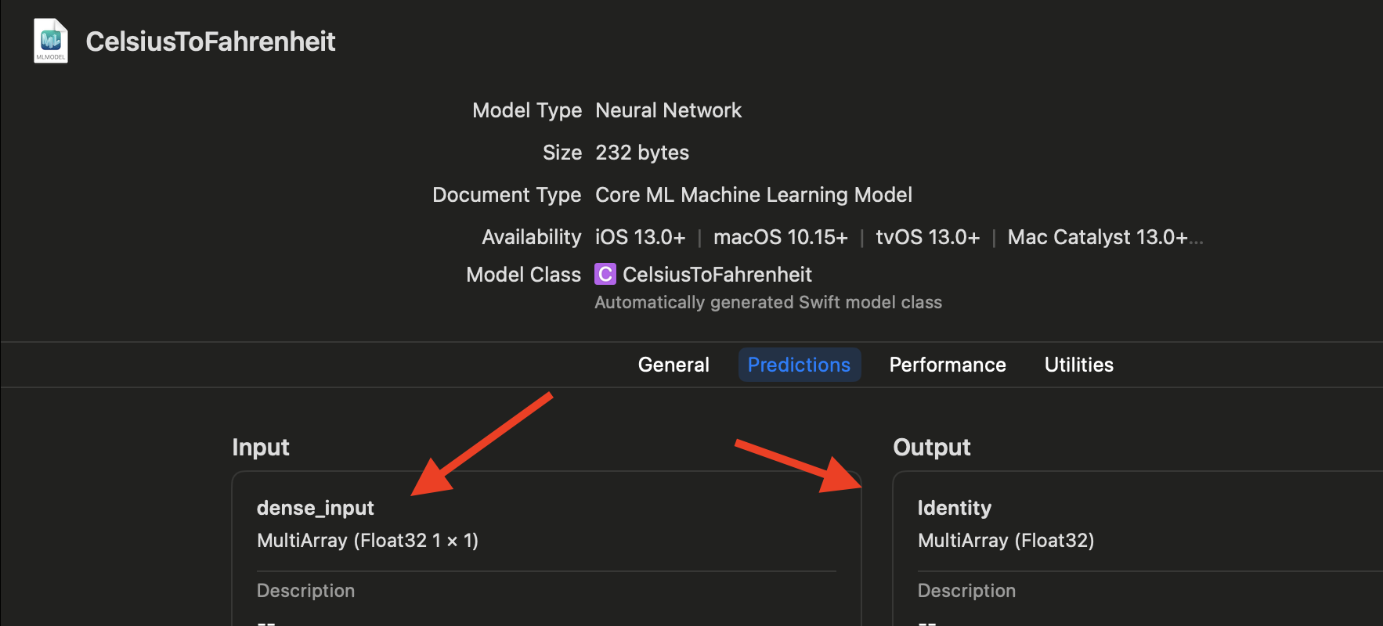Switch to the General tab

673,365
